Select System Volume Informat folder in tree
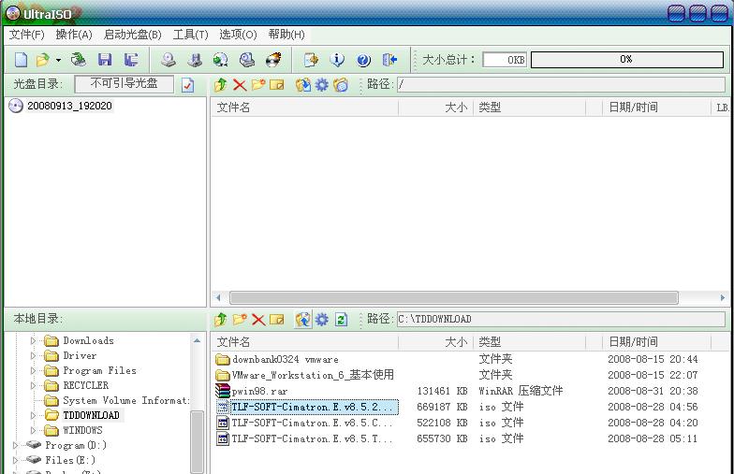The width and height of the screenshot is (734, 474). [x=126, y=400]
